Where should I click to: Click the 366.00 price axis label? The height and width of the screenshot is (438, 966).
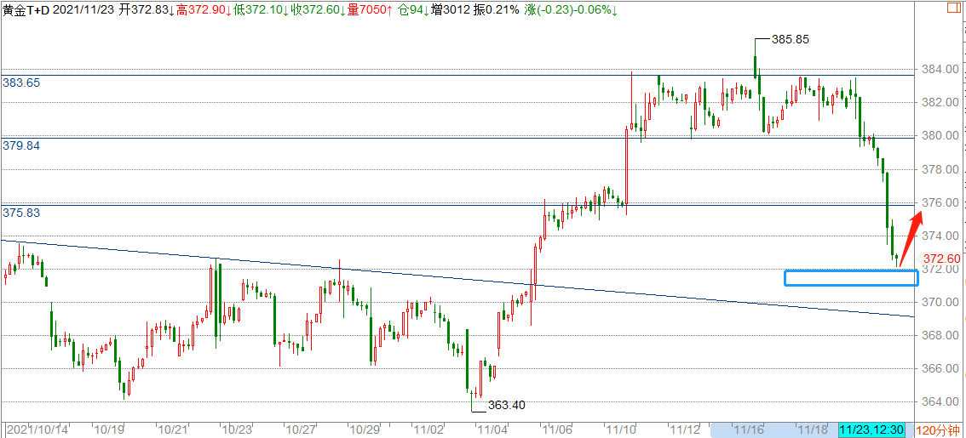(x=940, y=368)
